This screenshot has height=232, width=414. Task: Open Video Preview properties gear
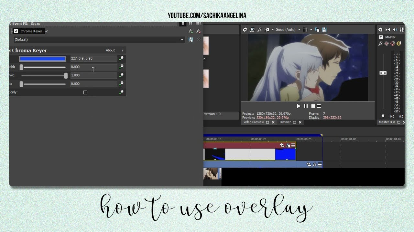[245, 30]
